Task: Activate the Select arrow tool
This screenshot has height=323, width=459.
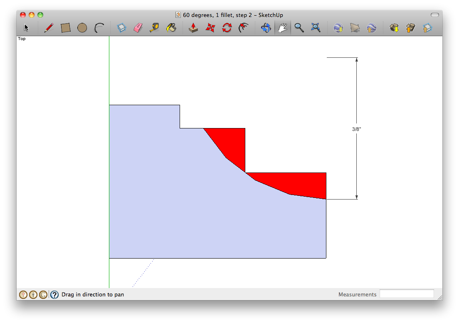Action: (x=26, y=27)
